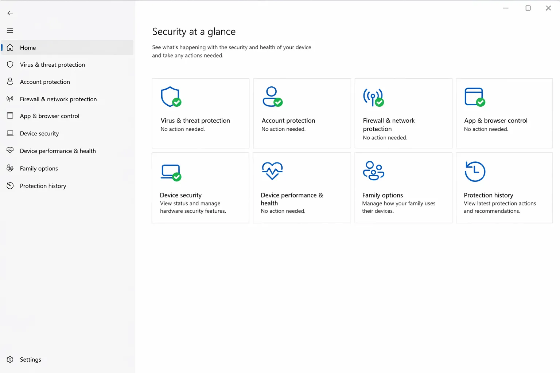Click the Protection history card title
The height and width of the screenshot is (373, 560).
[x=489, y=195]
